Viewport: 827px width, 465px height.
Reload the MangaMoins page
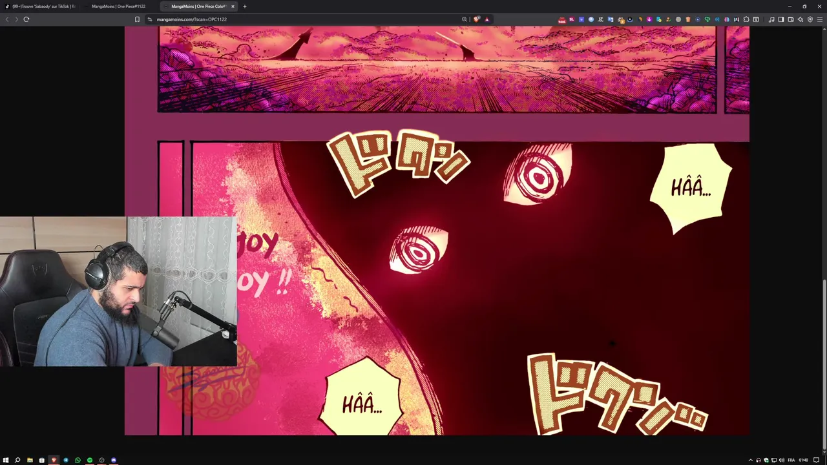(x=26, y=19)
